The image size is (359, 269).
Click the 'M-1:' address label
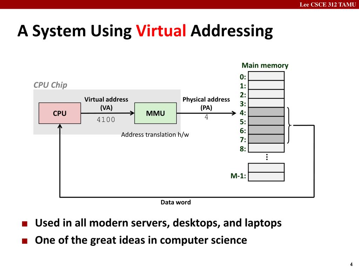click(x=238, y=176)
